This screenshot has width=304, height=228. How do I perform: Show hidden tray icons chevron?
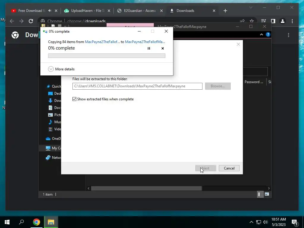pos(251,222)
